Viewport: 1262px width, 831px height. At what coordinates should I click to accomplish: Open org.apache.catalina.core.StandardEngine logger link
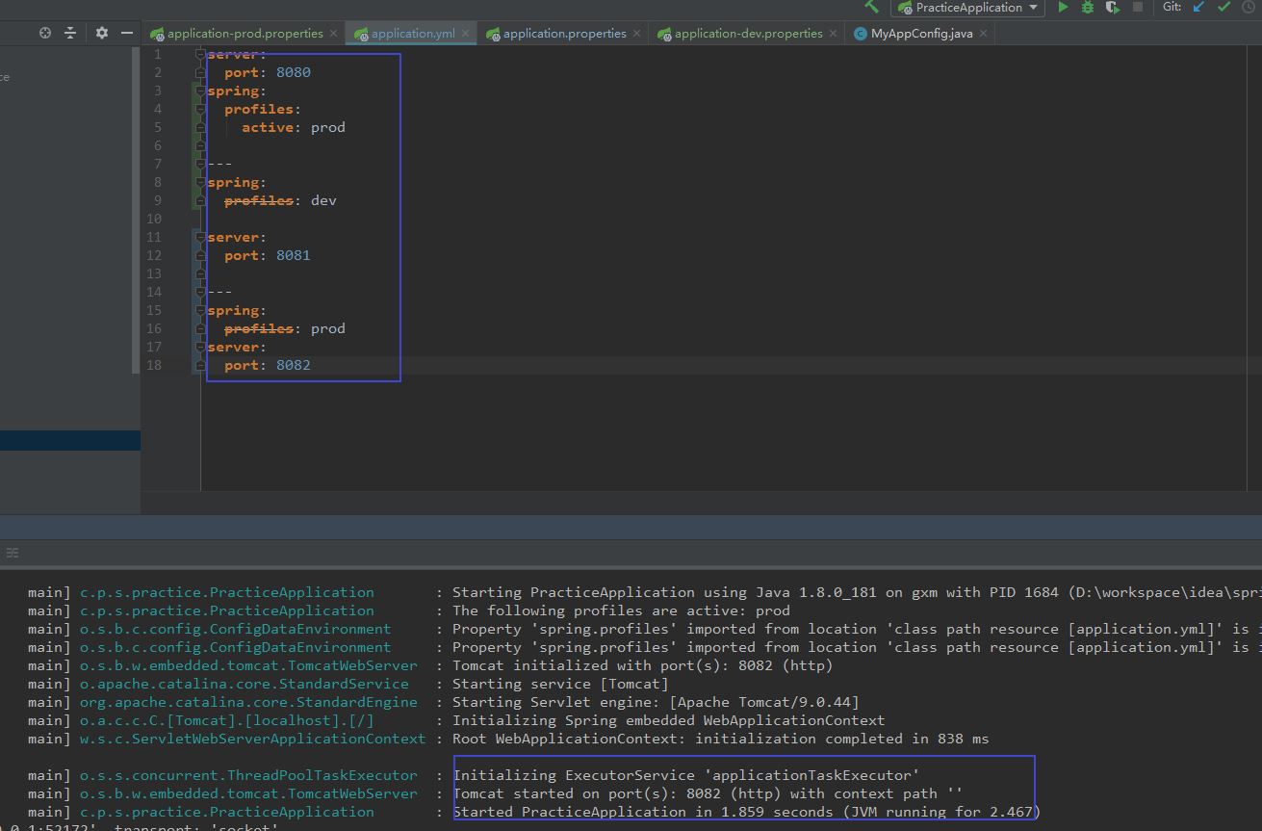[x=248, y=702]
